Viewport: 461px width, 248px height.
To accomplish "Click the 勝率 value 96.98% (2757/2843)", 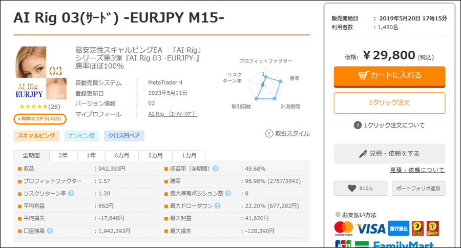I will [x=273, y=181].
